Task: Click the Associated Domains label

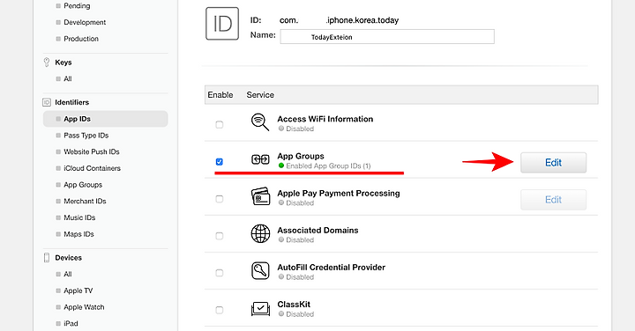Action: coord(317,230)
